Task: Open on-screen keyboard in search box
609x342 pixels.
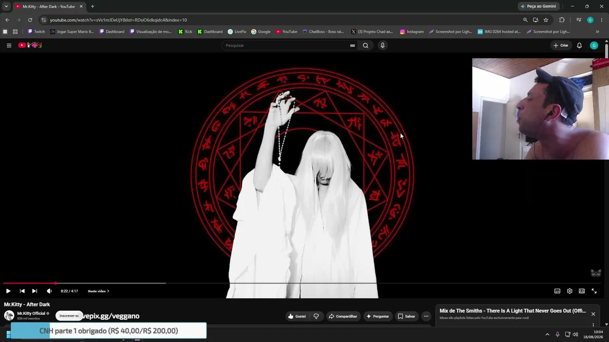Action: pos(353,46)
